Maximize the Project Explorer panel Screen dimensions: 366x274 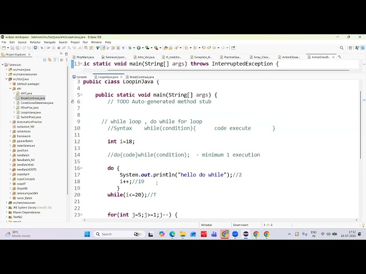pyautogui.click(x=66, y=54)
